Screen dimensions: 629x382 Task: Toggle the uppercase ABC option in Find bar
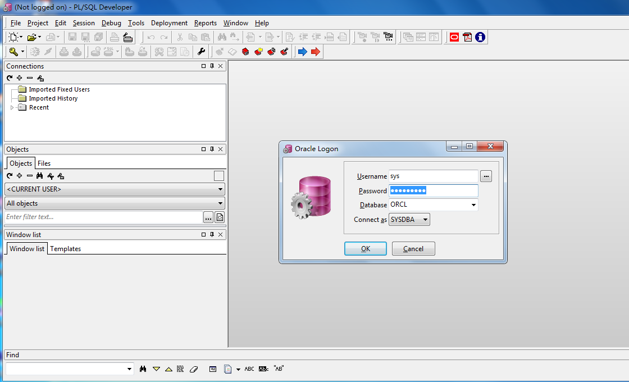pos(249,369)
